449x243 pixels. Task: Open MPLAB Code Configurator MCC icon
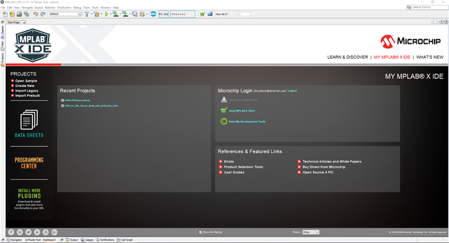[153, 14]
